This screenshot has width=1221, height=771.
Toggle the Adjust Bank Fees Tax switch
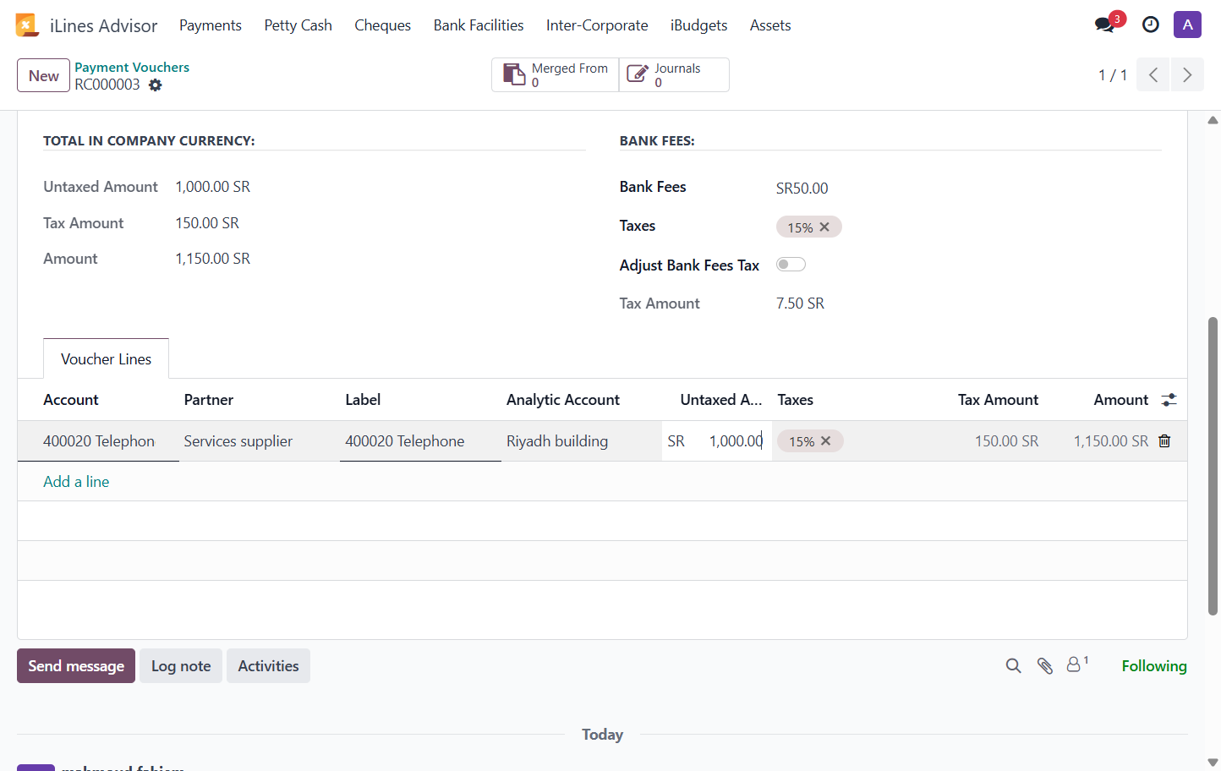point(791,265)
